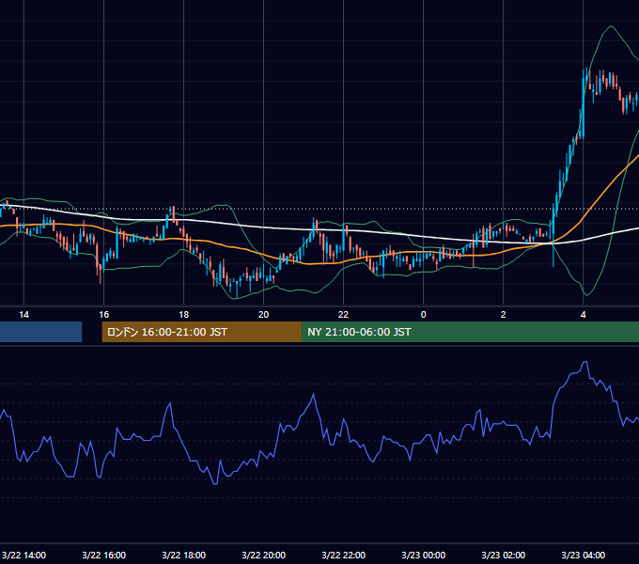Click the 18 hour axis label
Image resolution: width=639 pixels, height=564 pixels.
(184, 315)
